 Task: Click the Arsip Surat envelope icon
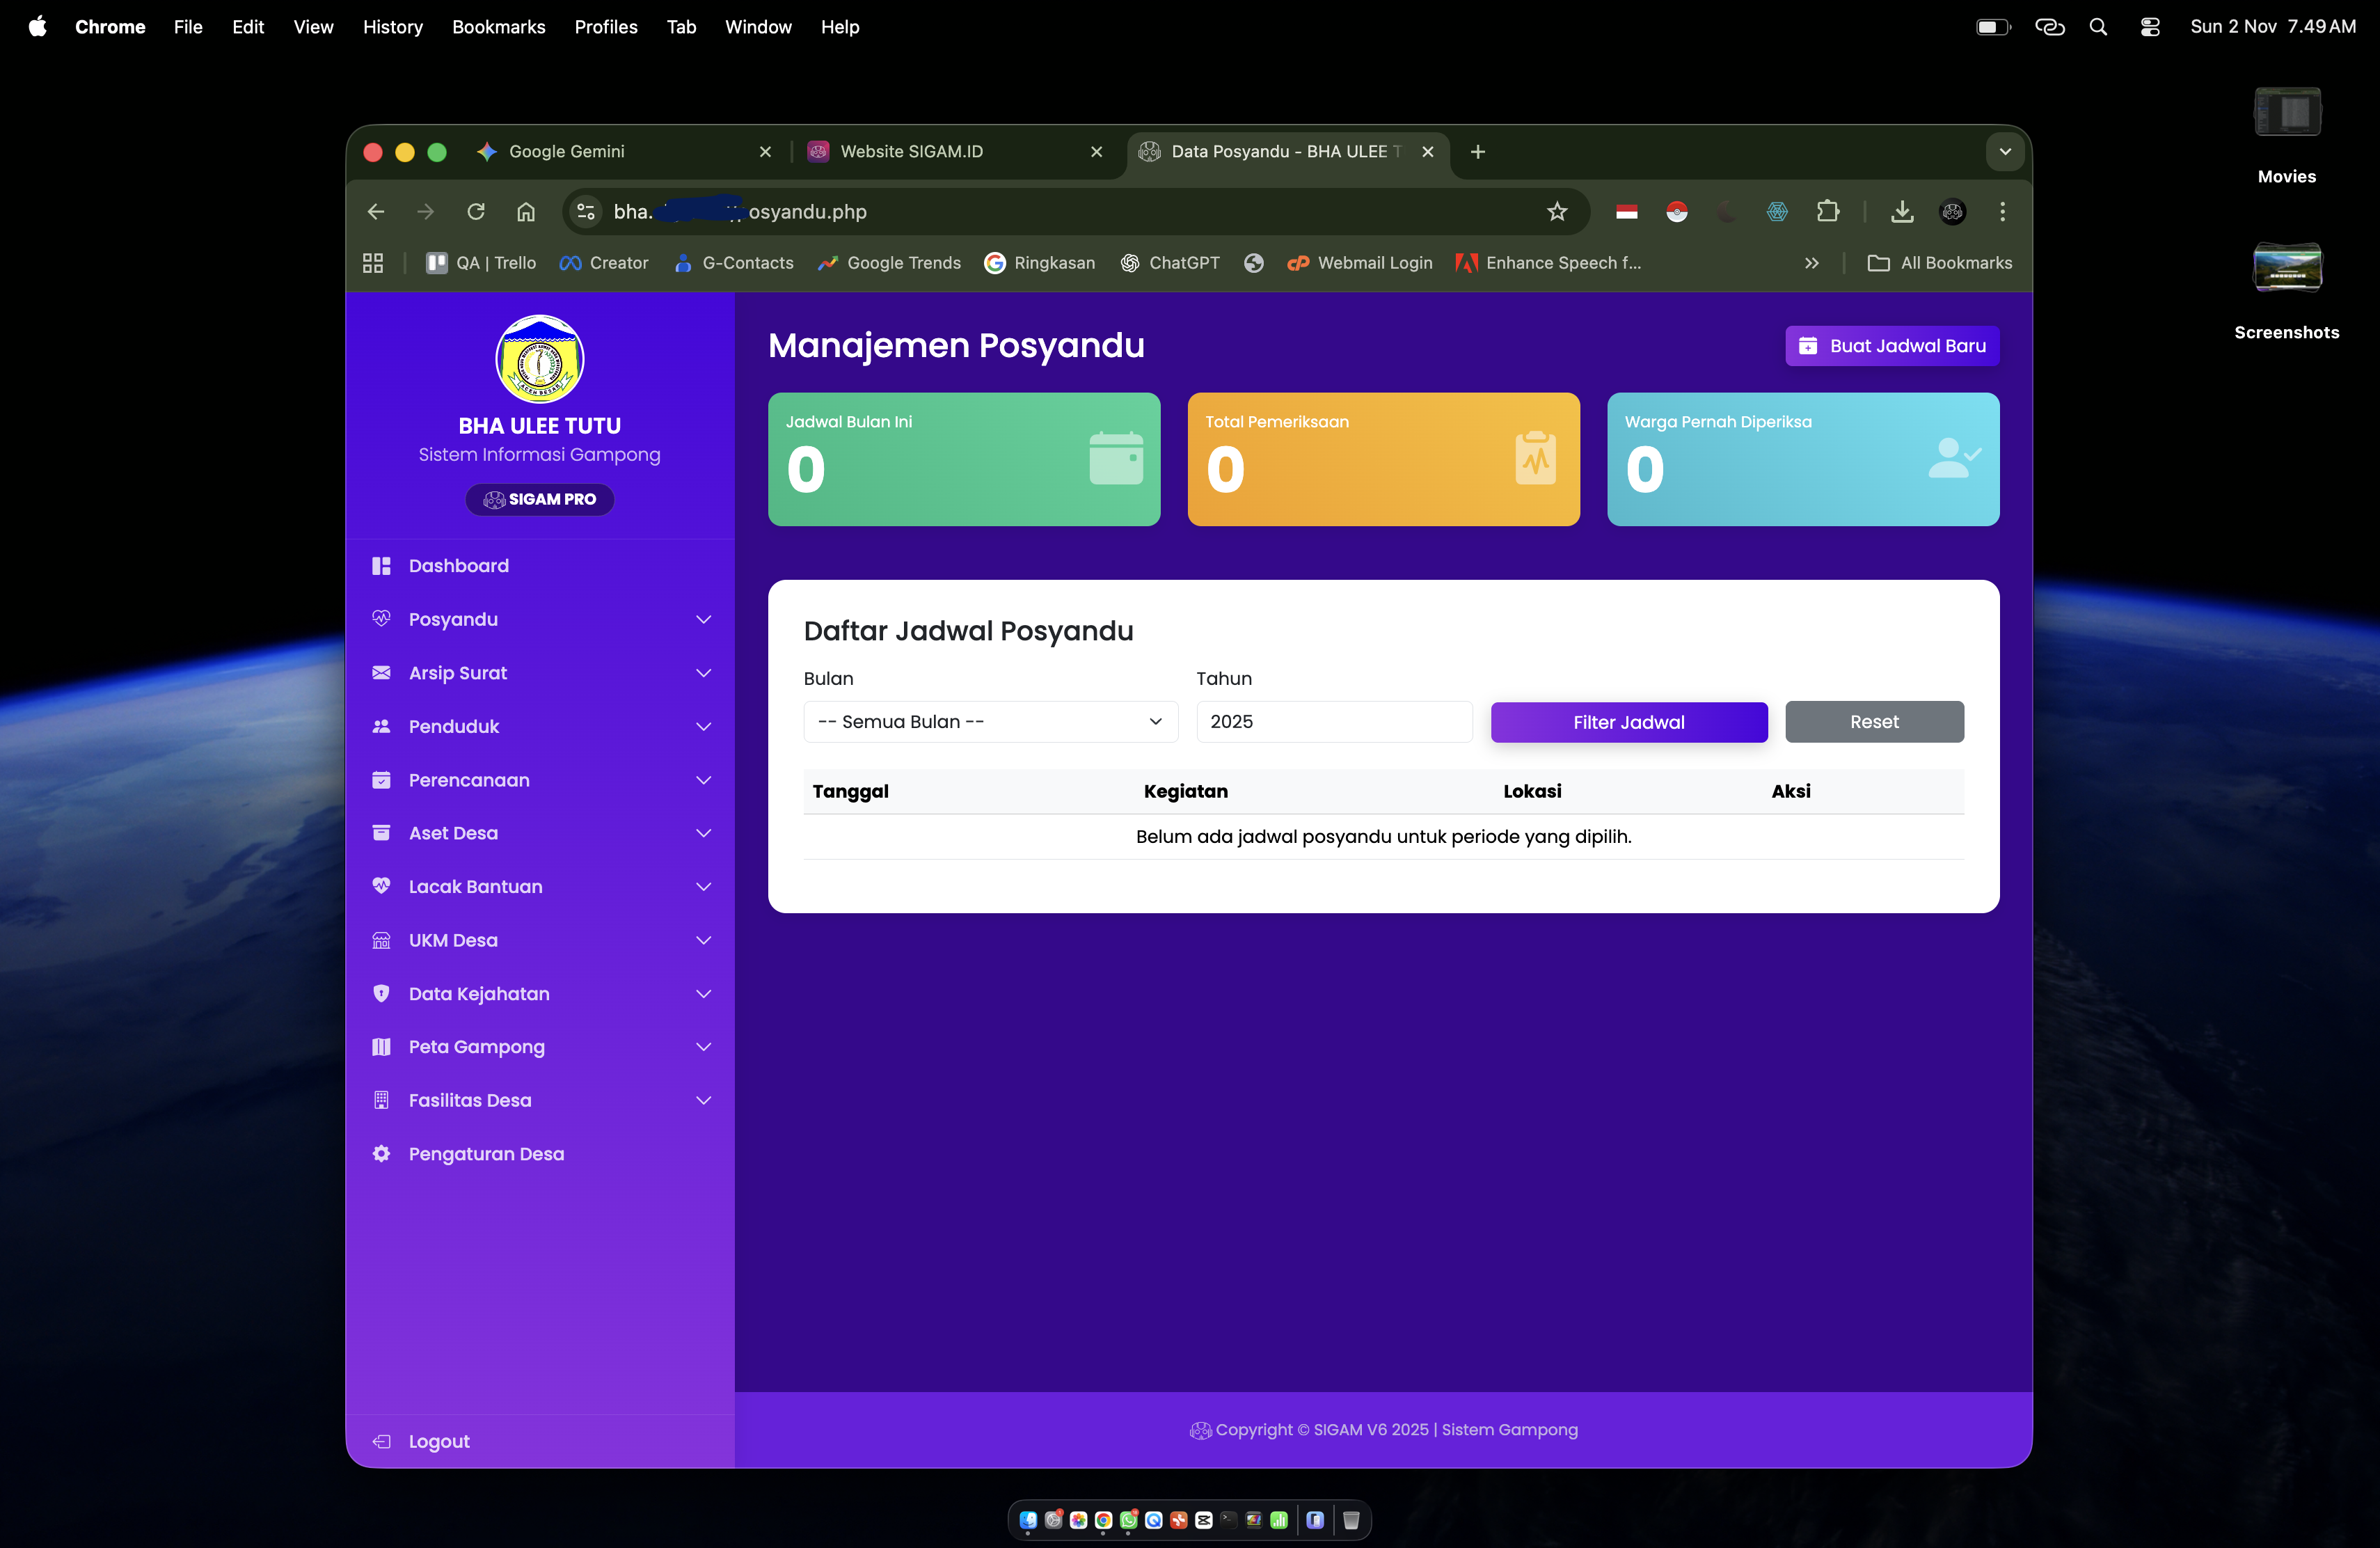point(381,673)
